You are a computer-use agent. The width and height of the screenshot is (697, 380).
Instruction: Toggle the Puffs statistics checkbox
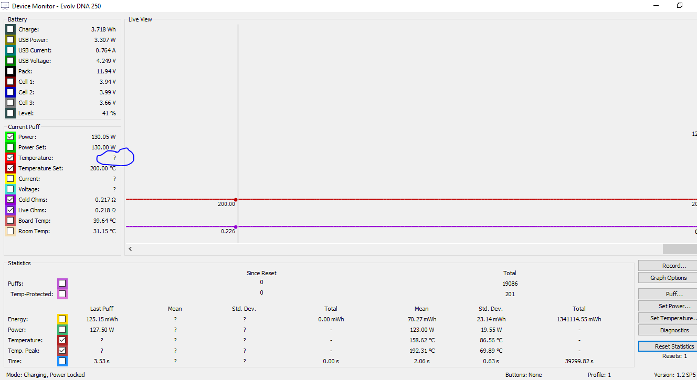62,284
